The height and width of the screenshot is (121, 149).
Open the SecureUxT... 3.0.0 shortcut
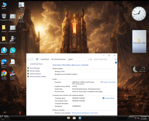coord(13,52)
